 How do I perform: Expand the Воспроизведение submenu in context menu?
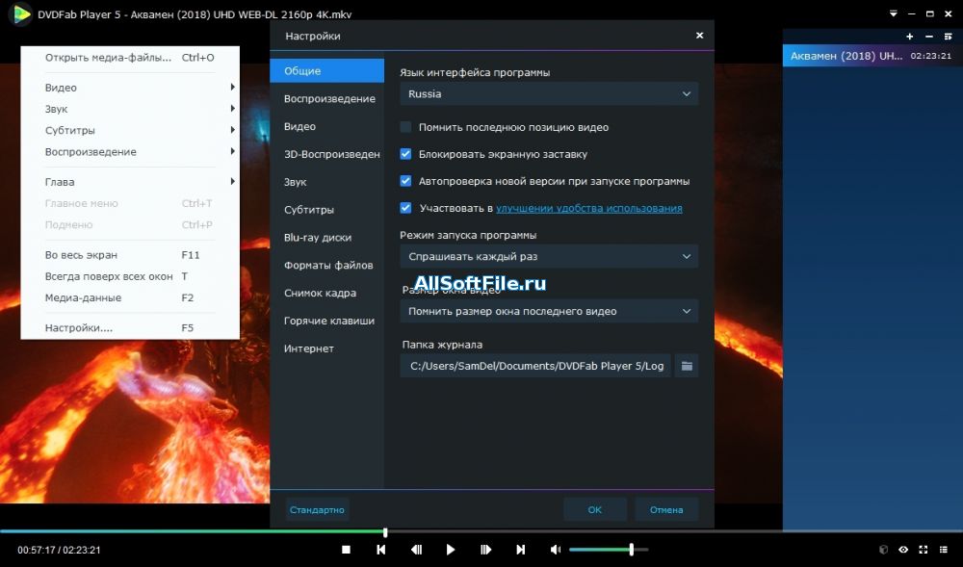click(x=130, y=151)
